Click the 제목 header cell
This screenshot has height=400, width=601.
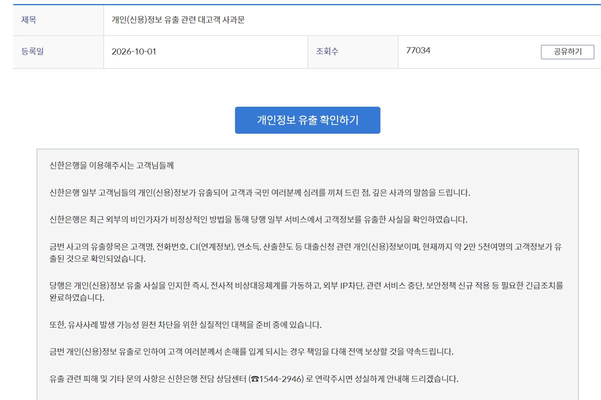[x=58, y=20]
